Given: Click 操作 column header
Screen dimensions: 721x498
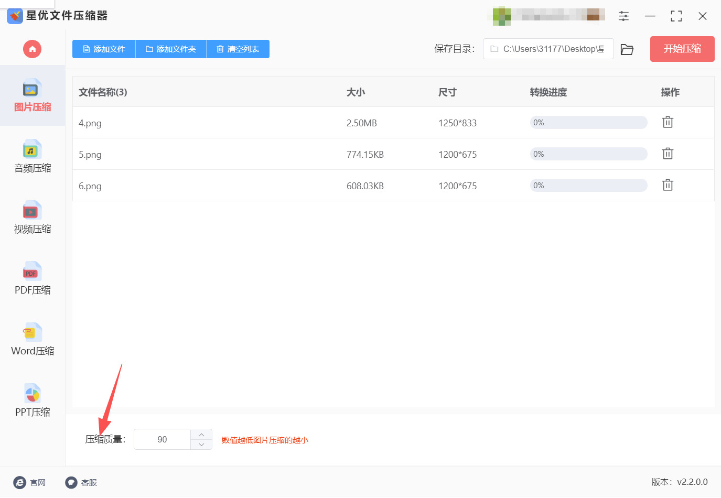Looking at the screenshot, I should click(x=670, y=92).
